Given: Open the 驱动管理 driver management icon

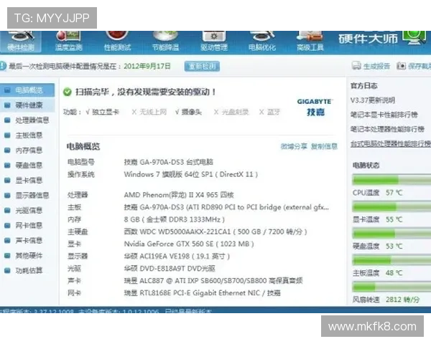Looking at the screenshot, I should 214,41.
